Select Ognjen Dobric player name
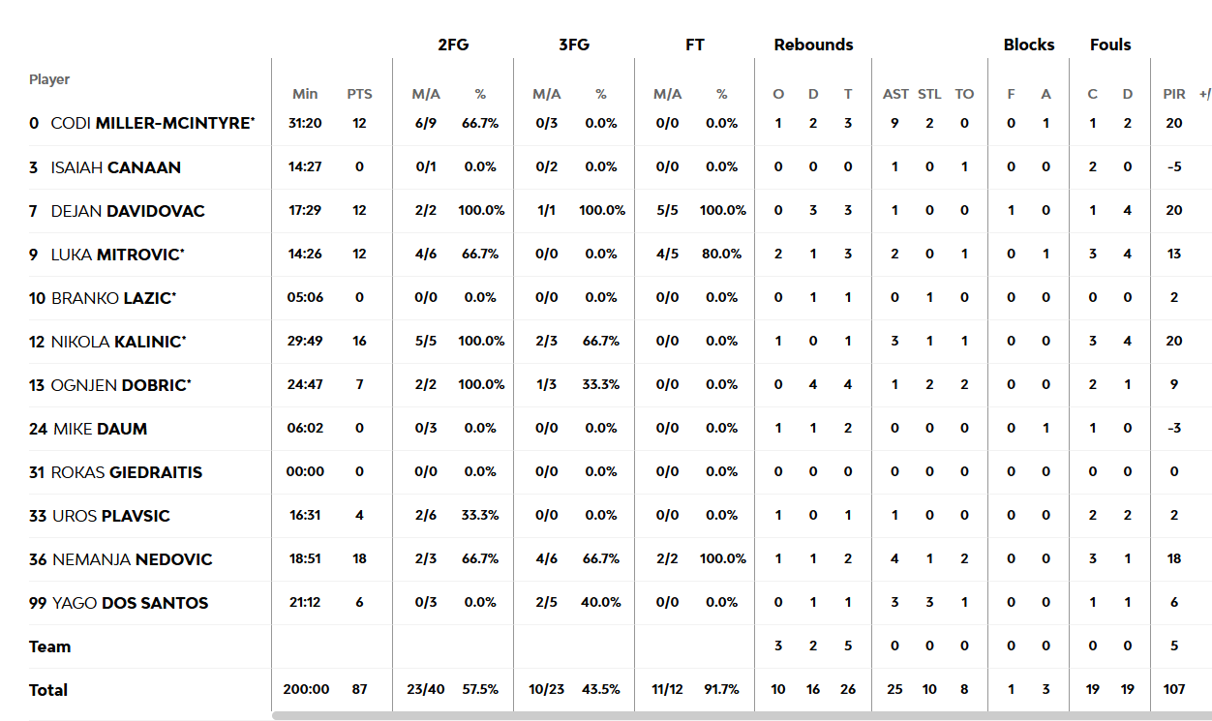 pyautogui.click(x=121, y=385)
